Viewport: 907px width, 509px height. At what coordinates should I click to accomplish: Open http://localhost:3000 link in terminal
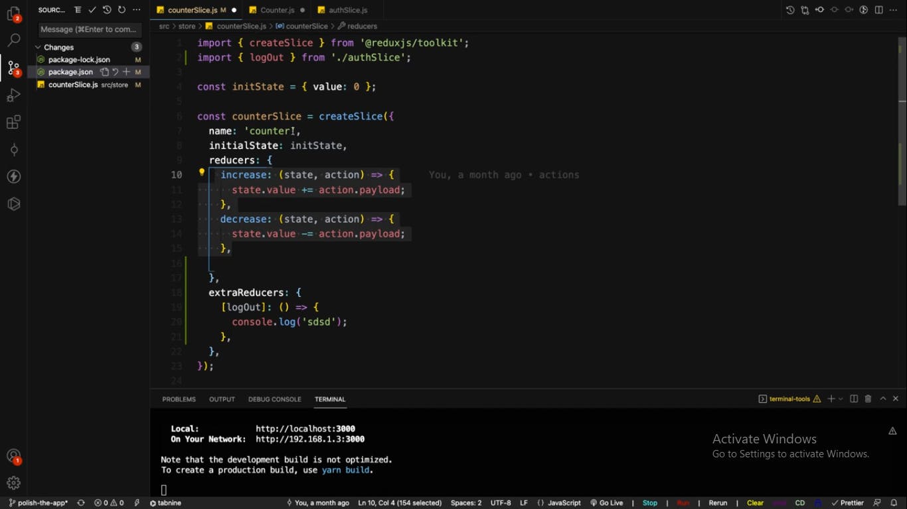point(305,429)
